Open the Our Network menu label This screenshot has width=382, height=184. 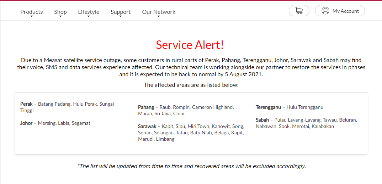click(x=159, y=12)
